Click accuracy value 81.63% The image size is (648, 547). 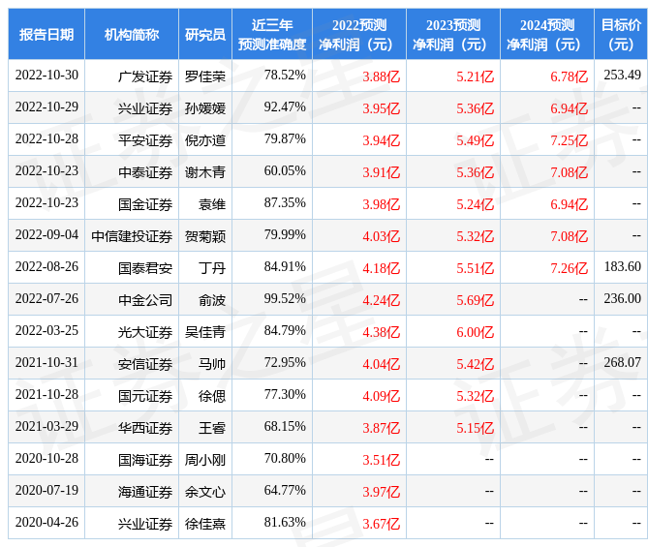point(285,523)
